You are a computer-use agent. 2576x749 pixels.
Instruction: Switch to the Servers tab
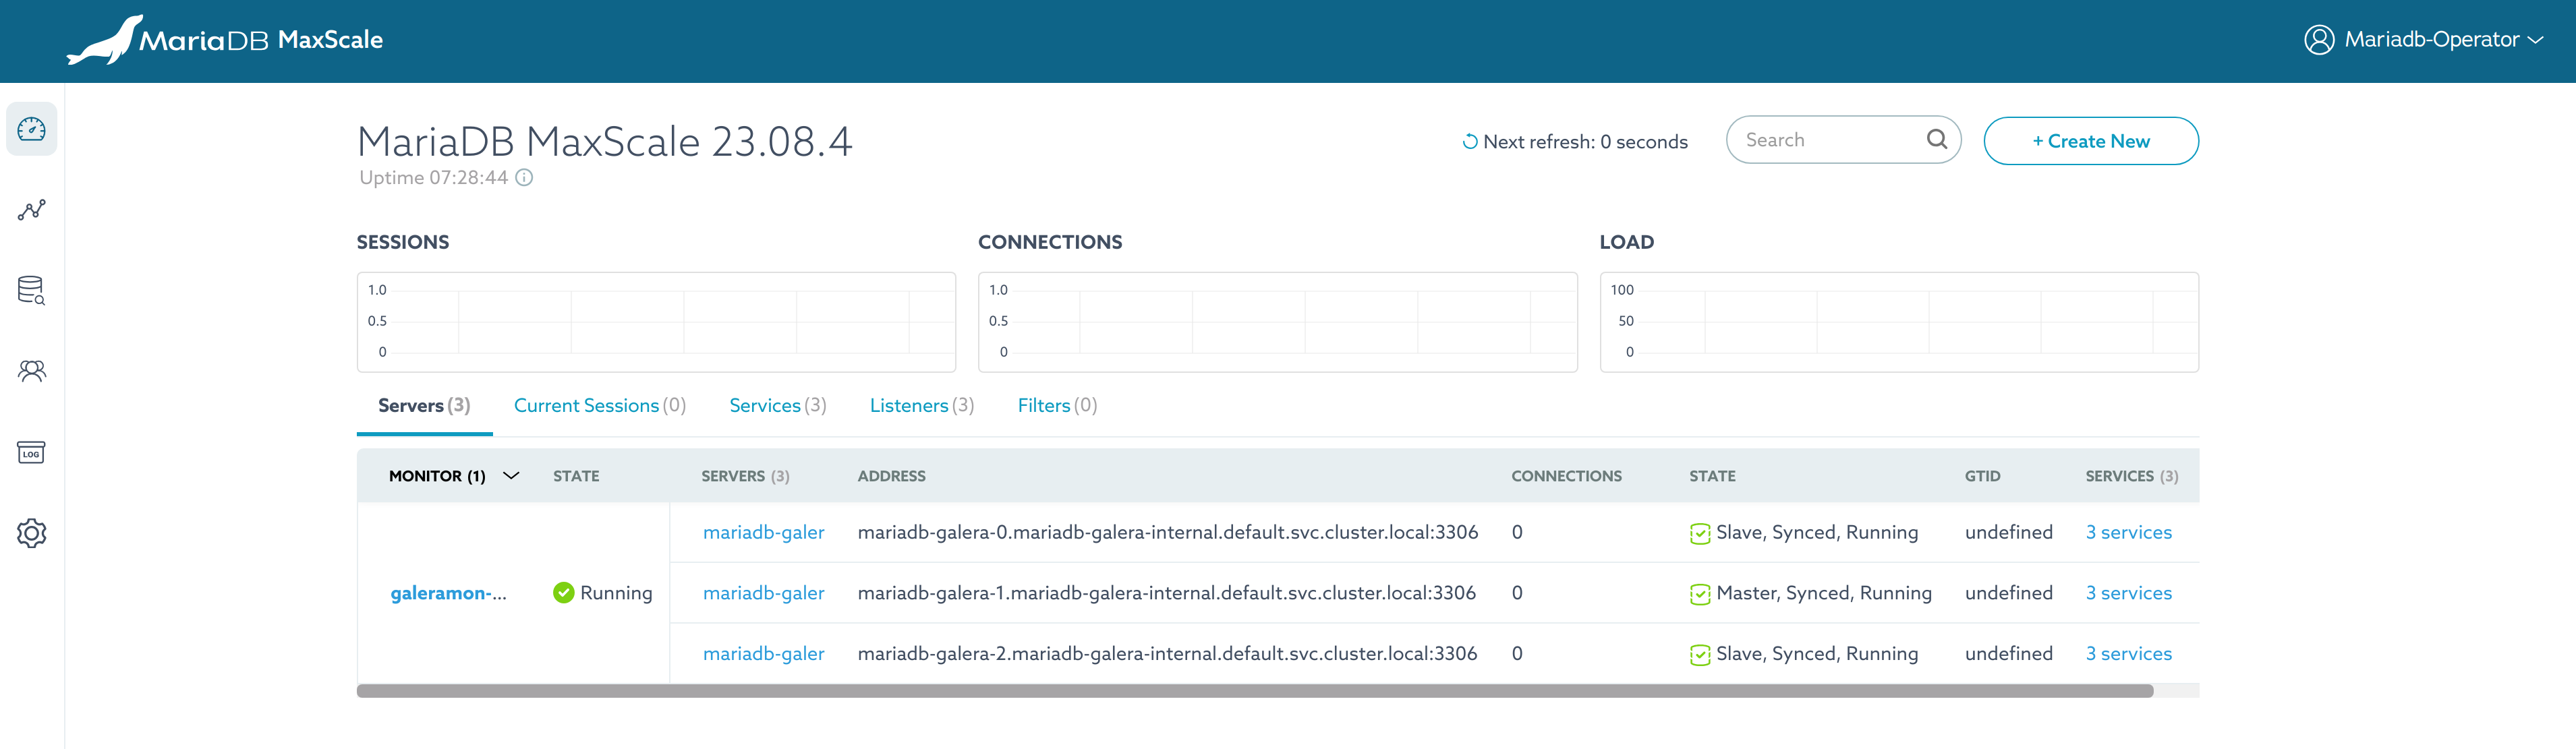coord(424,405)
